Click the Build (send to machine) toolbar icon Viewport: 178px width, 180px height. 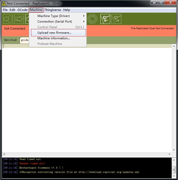8,19
